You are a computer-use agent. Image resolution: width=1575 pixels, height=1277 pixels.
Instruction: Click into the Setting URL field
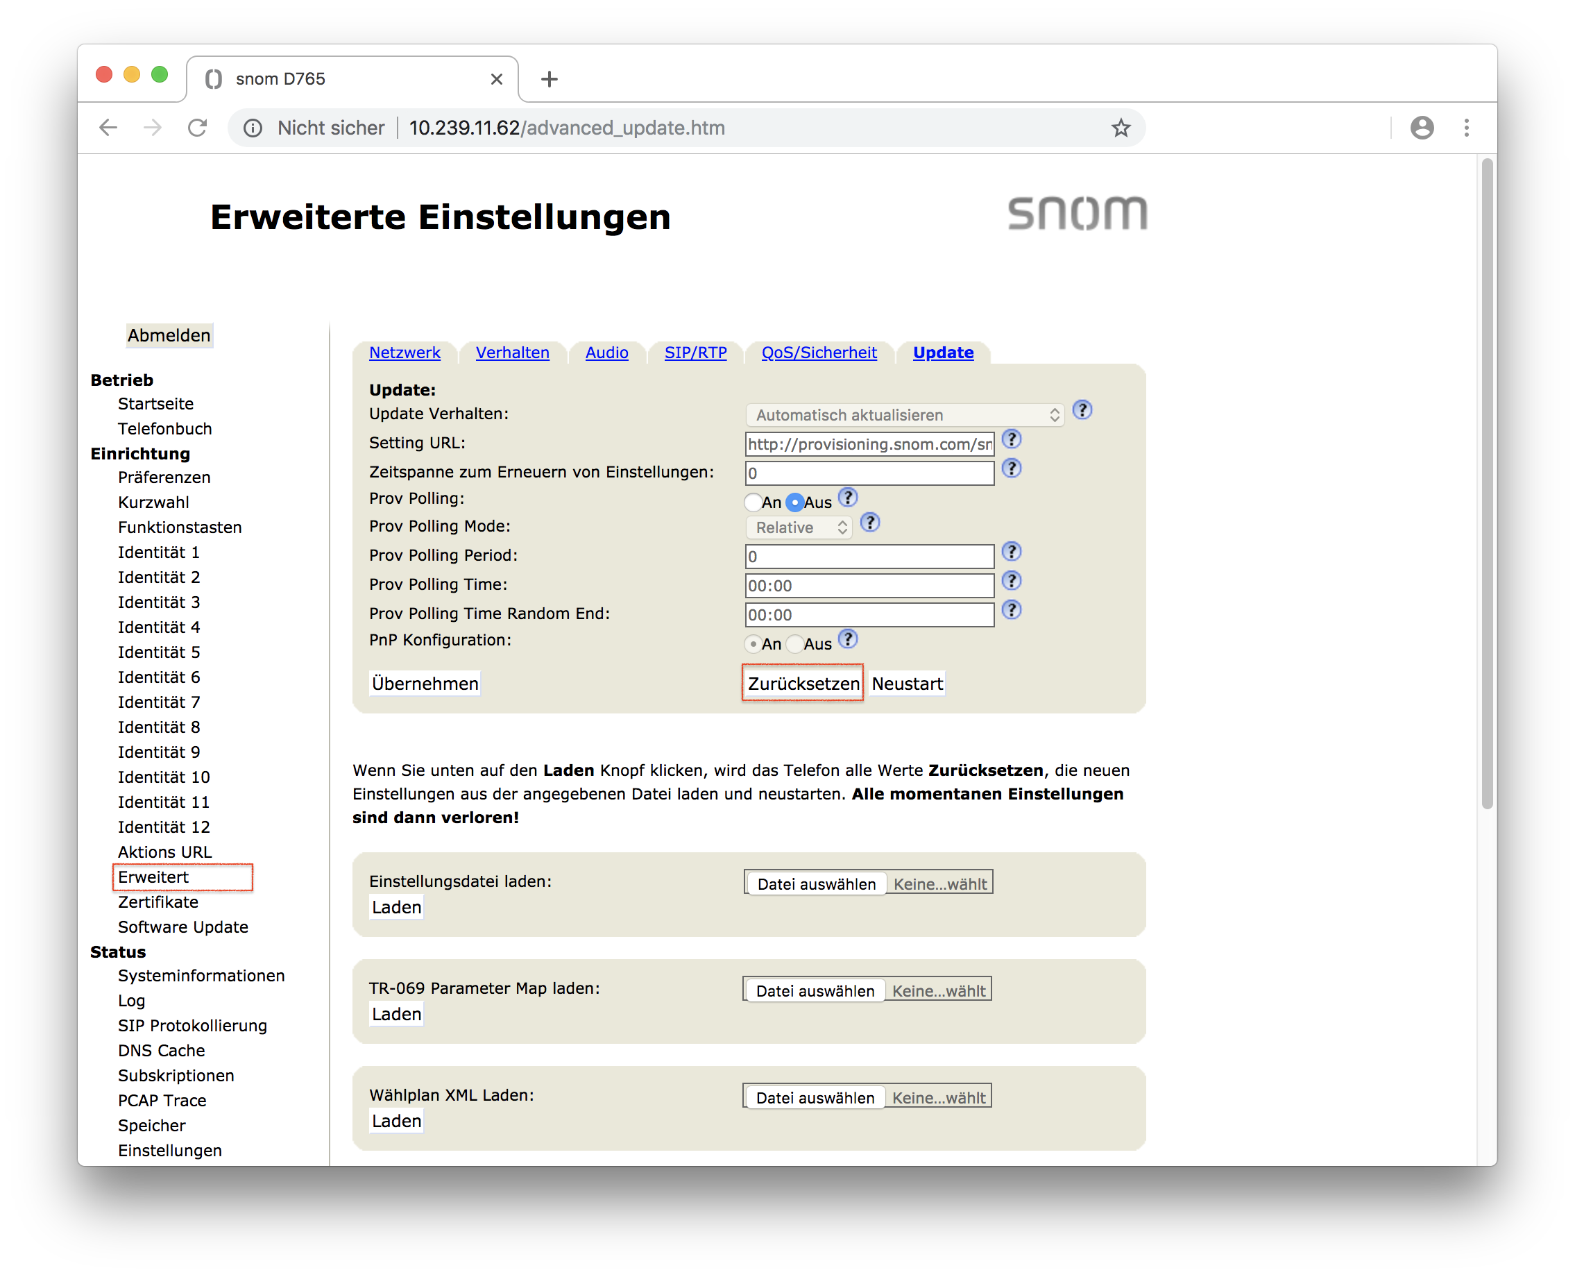[x=869, y=444]
